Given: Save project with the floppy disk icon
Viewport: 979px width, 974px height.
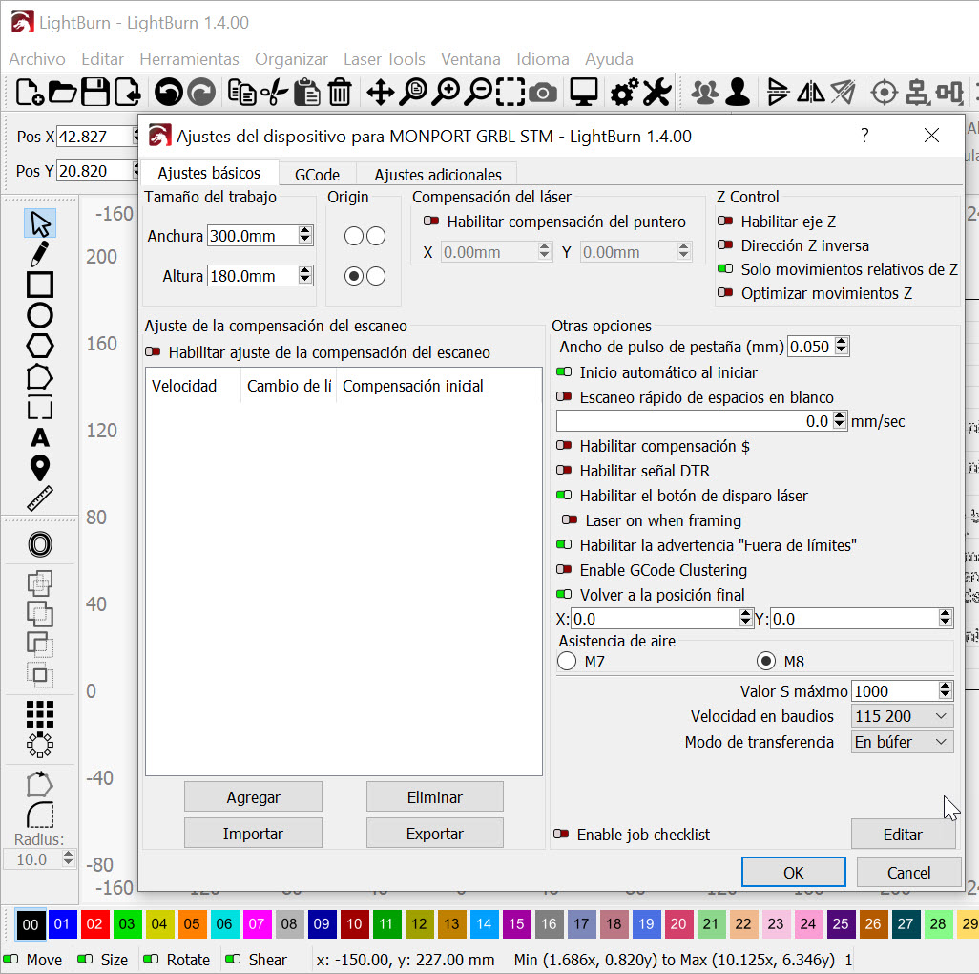Looking at the screenshot, I should pos(95,93).
